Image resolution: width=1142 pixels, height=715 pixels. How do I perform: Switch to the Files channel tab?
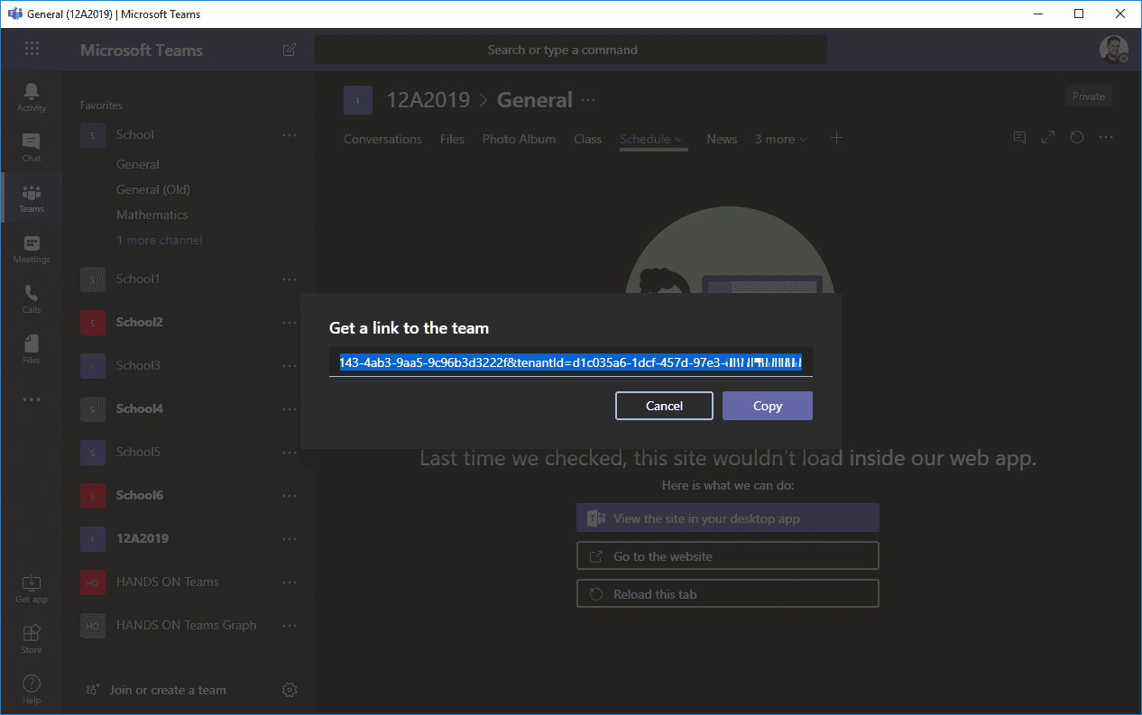(452, 139)
